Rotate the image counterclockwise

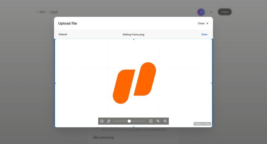109,121
